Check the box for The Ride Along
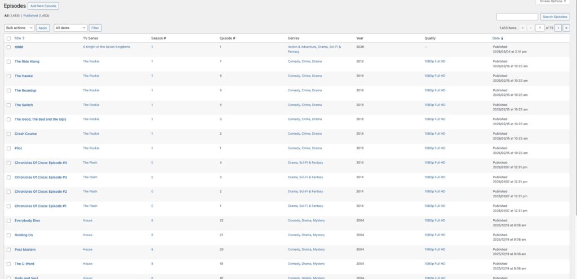The image size is (577, 279). pos(8,61)
